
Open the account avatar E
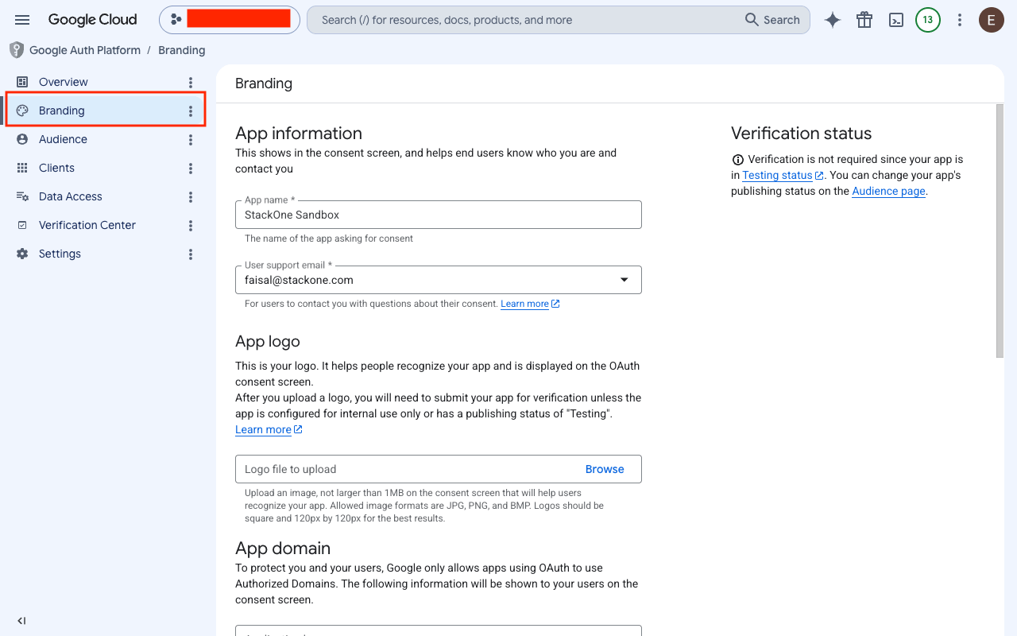tap(992, 20)
